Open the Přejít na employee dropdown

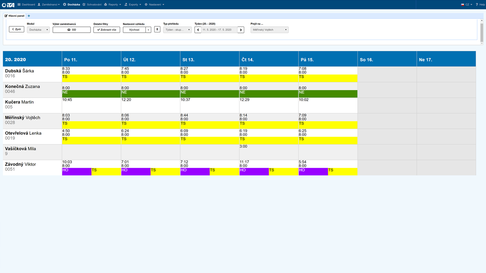269,30
